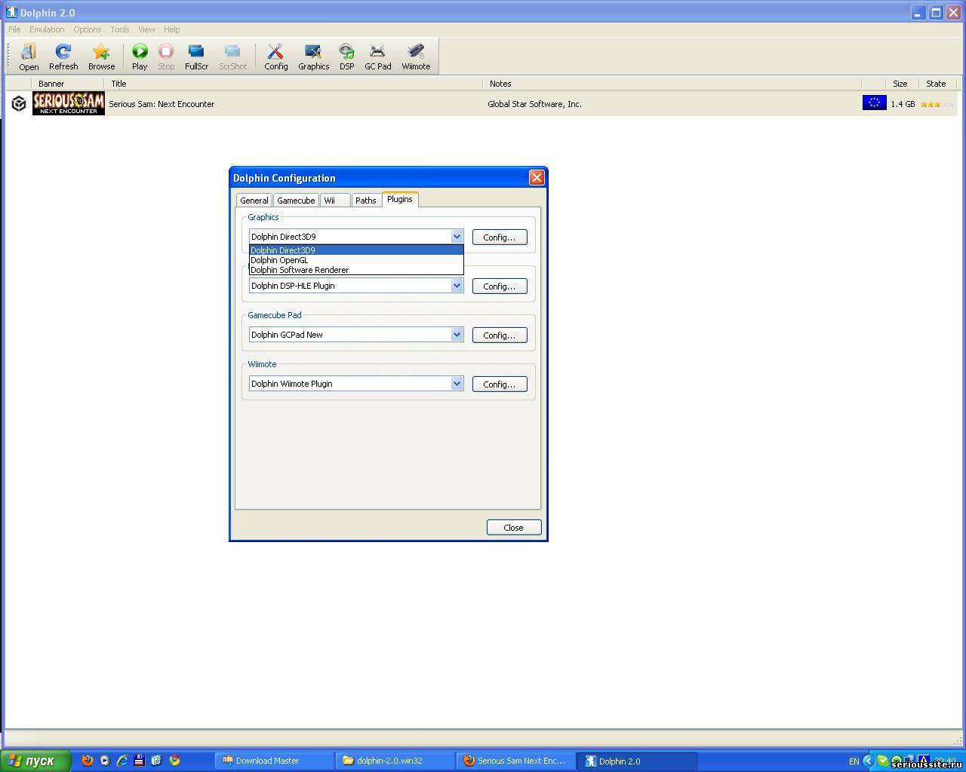Click Config button for Gamecube Pad
This screenshot has width=966, height=772.
click(500, 335)
